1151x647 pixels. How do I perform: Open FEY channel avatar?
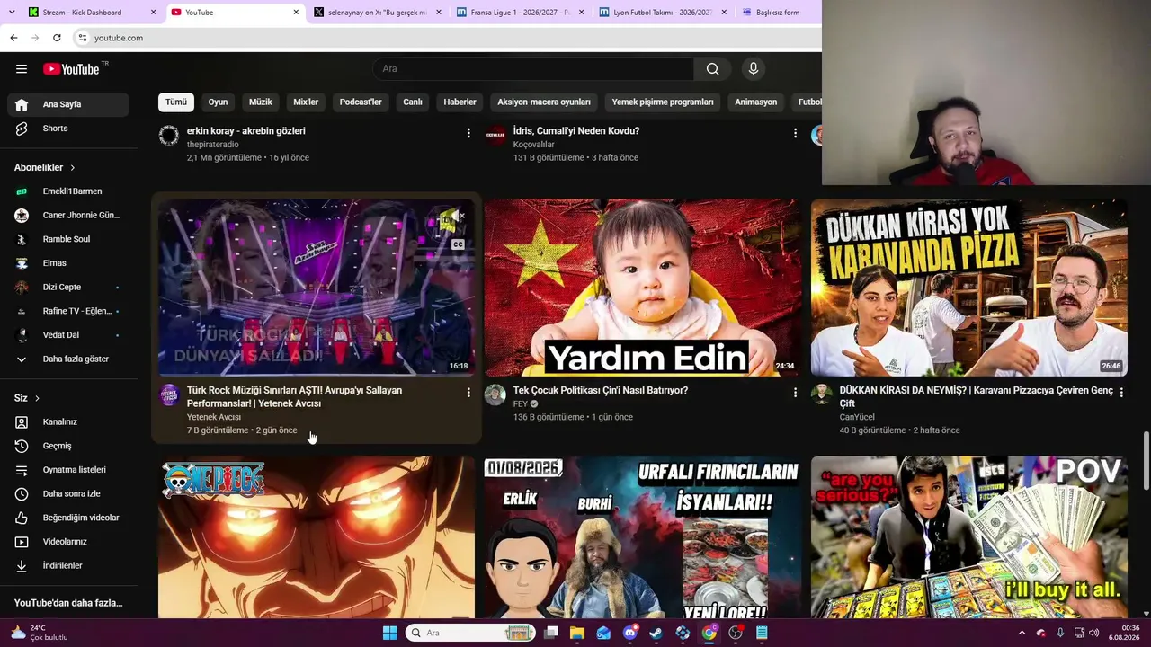[x=495, y=394]
